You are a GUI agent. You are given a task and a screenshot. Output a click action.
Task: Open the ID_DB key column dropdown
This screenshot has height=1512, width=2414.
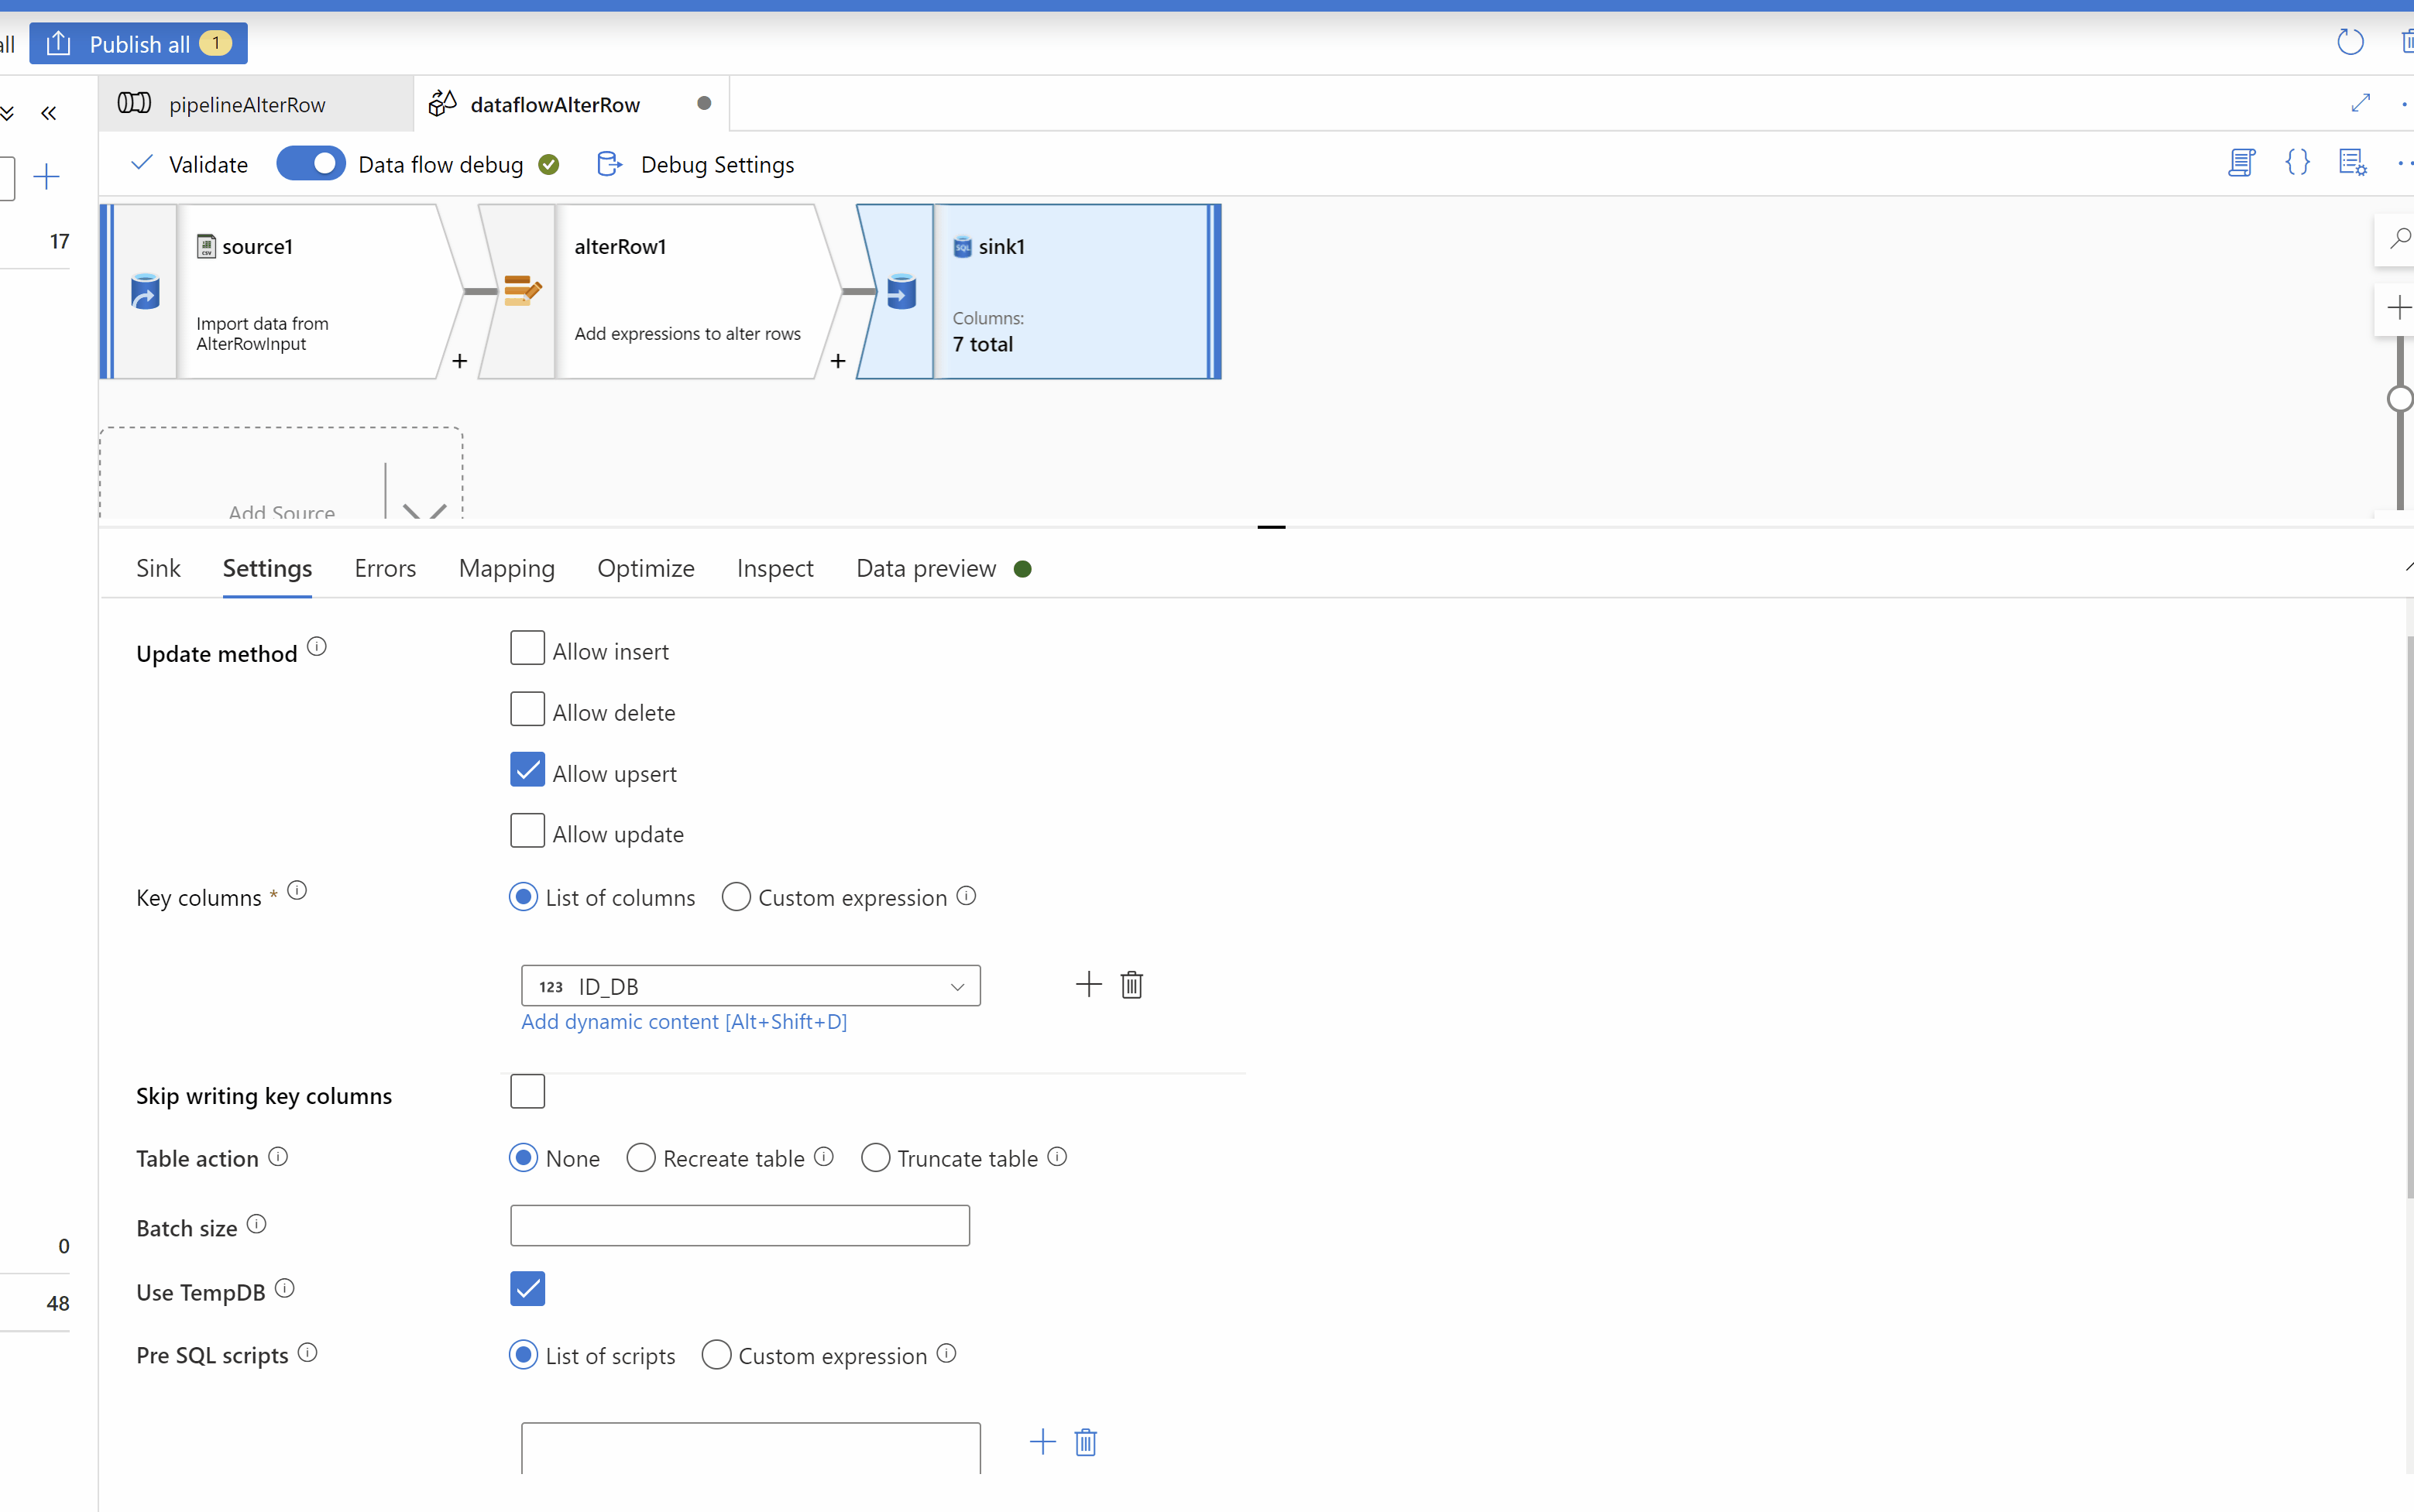[956, 986]
